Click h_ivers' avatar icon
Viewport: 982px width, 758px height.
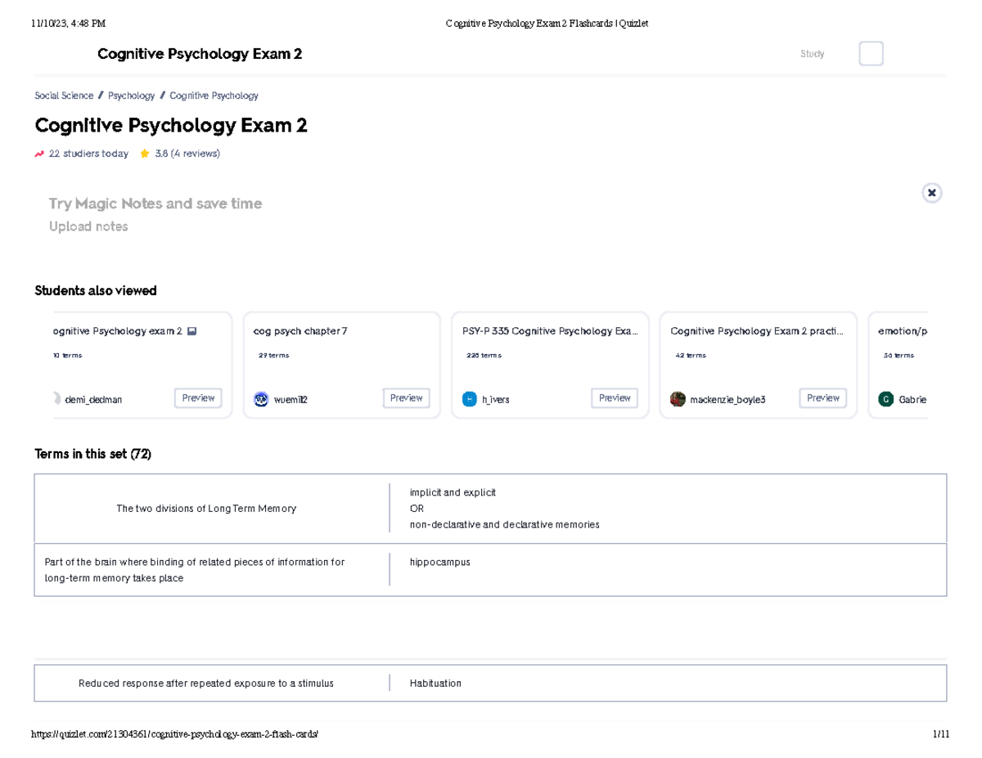point(469,399)
